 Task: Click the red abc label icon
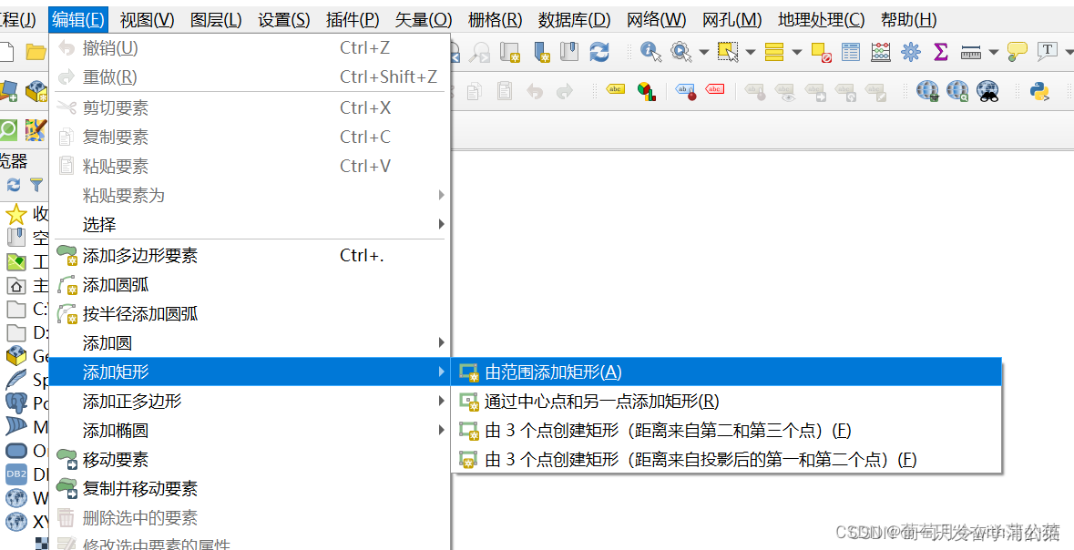[715, 90]
